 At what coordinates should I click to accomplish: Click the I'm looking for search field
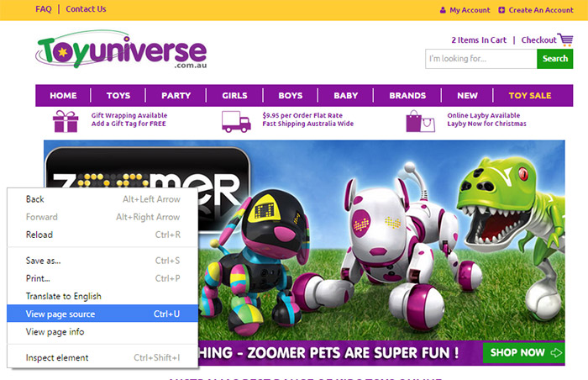click(481, 59)
